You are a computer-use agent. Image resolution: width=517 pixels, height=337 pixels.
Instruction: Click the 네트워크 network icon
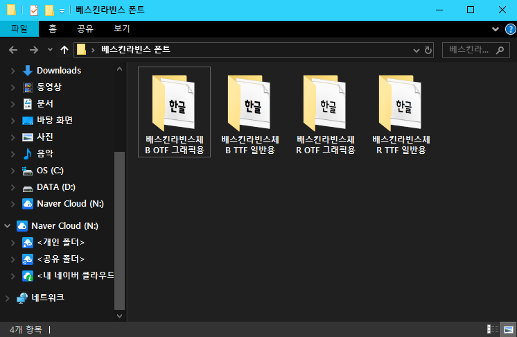pos(22,297)
